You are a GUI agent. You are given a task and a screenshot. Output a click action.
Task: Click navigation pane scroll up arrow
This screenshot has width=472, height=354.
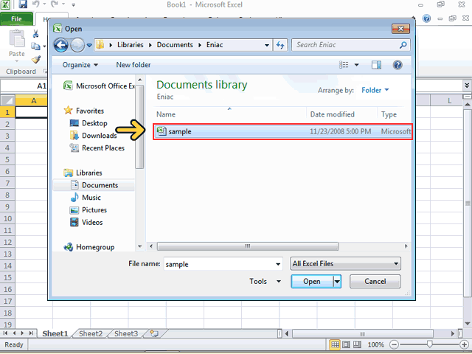coord(139,80)
